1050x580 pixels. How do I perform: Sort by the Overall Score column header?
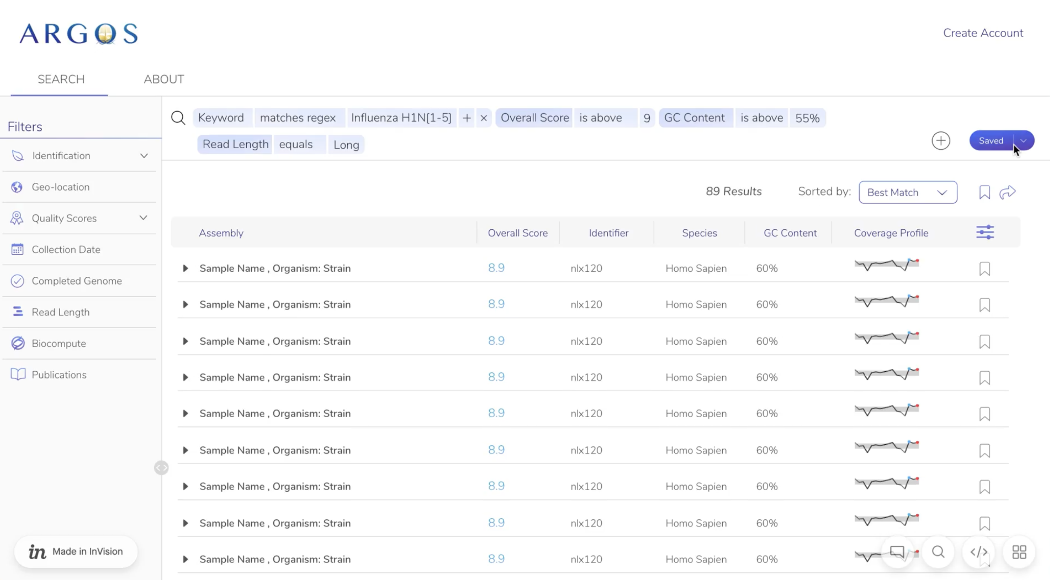[x=518, y=233]
